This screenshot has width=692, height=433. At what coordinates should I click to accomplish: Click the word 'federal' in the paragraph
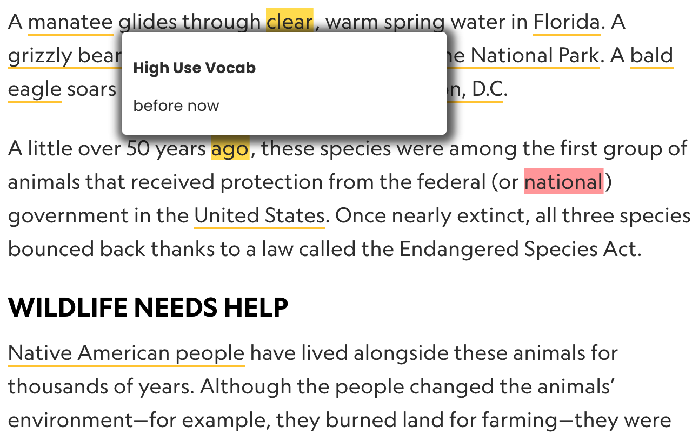tap(451, 182)
